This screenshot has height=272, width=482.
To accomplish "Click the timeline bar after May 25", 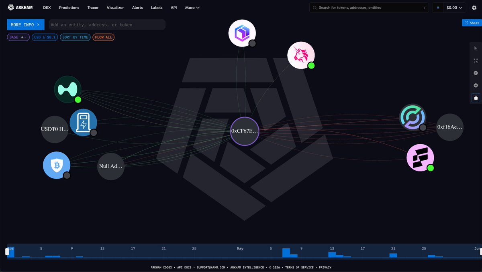I will [x=431, y=256].
